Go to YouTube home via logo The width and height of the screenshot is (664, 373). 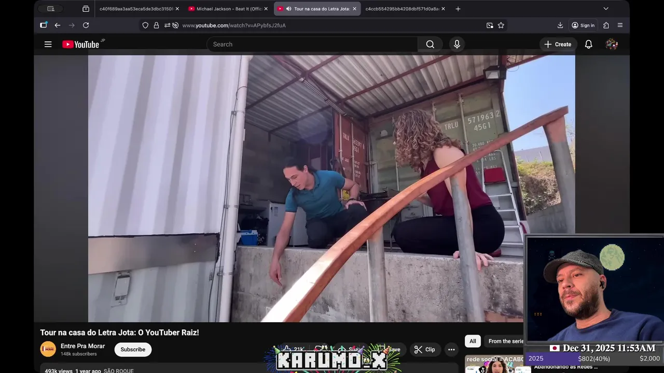pyautogui.click(x=80, y=44)
